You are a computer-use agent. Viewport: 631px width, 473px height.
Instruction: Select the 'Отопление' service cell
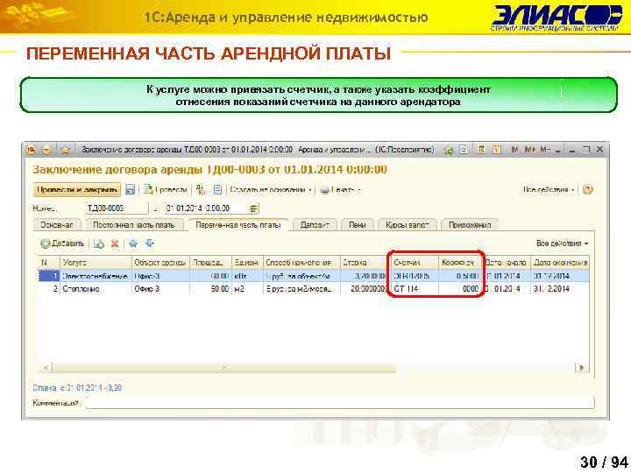point(96,289)
